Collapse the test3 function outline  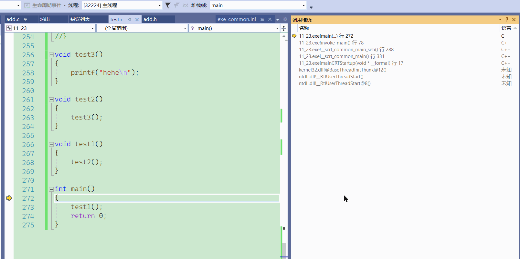[x=51, y=55]
